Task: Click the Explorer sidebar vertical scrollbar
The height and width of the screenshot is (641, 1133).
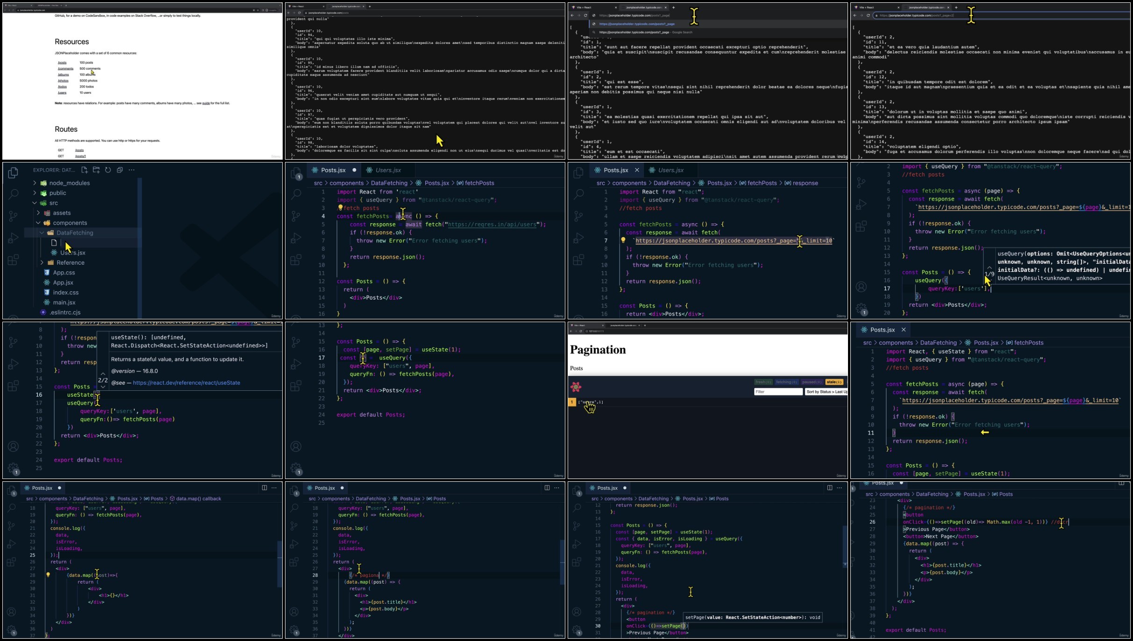Action: [x=139, y=247]
